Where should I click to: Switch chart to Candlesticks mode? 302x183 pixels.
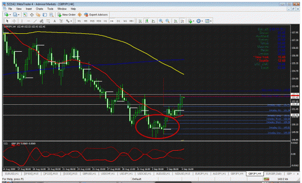click(x=147, y=21)
